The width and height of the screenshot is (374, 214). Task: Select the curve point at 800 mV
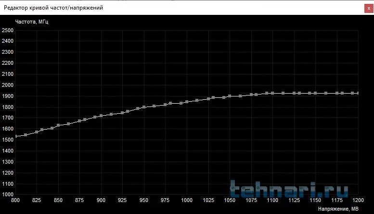click(x=16, y=136)
